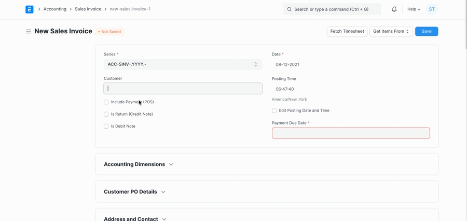Navigate to Sales Invoice breadcrumb
Screen dimensions: 467x221
click(88, 9)
